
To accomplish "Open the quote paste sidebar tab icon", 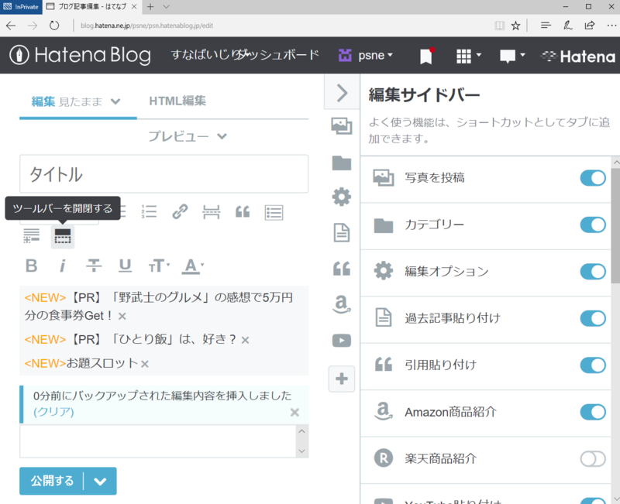I will 342,269.
